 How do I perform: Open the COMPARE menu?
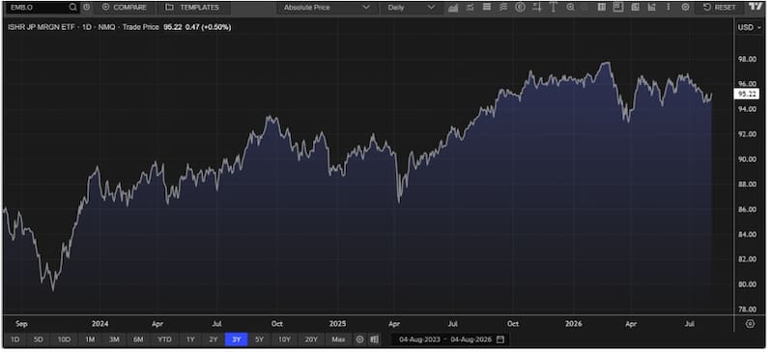[x=125, y=8]
